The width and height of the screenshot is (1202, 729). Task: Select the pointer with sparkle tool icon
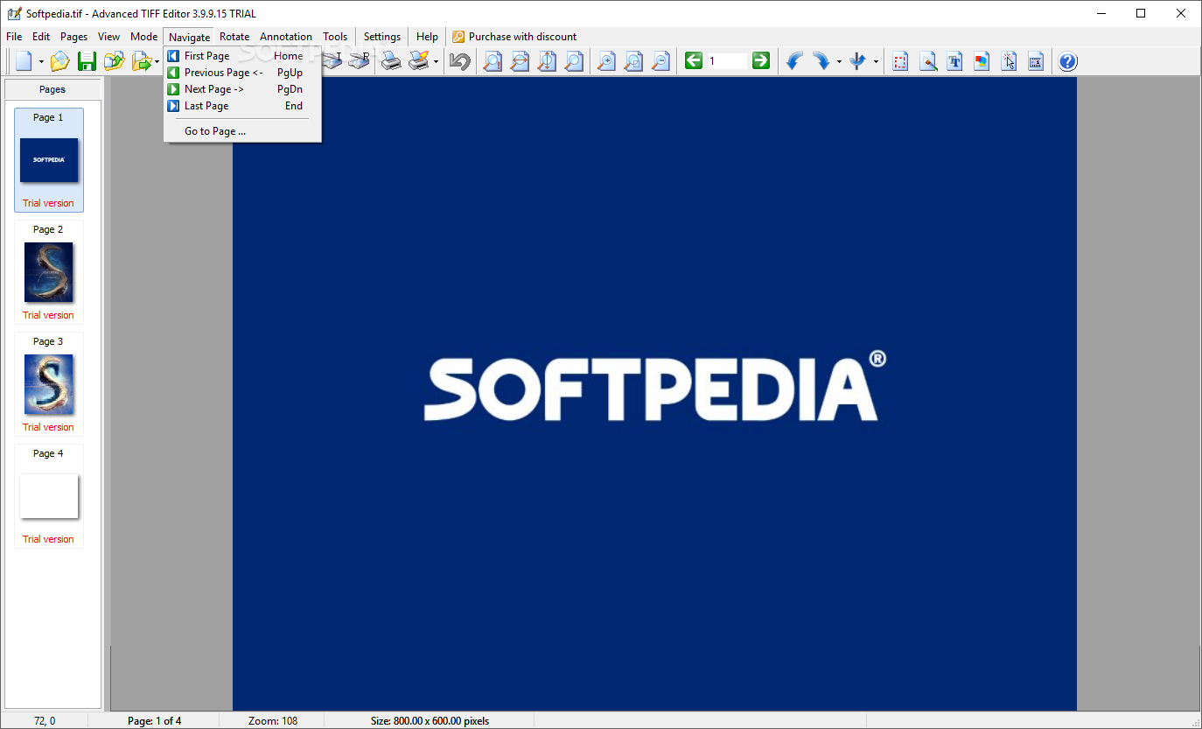click(x=1009, y=61)
